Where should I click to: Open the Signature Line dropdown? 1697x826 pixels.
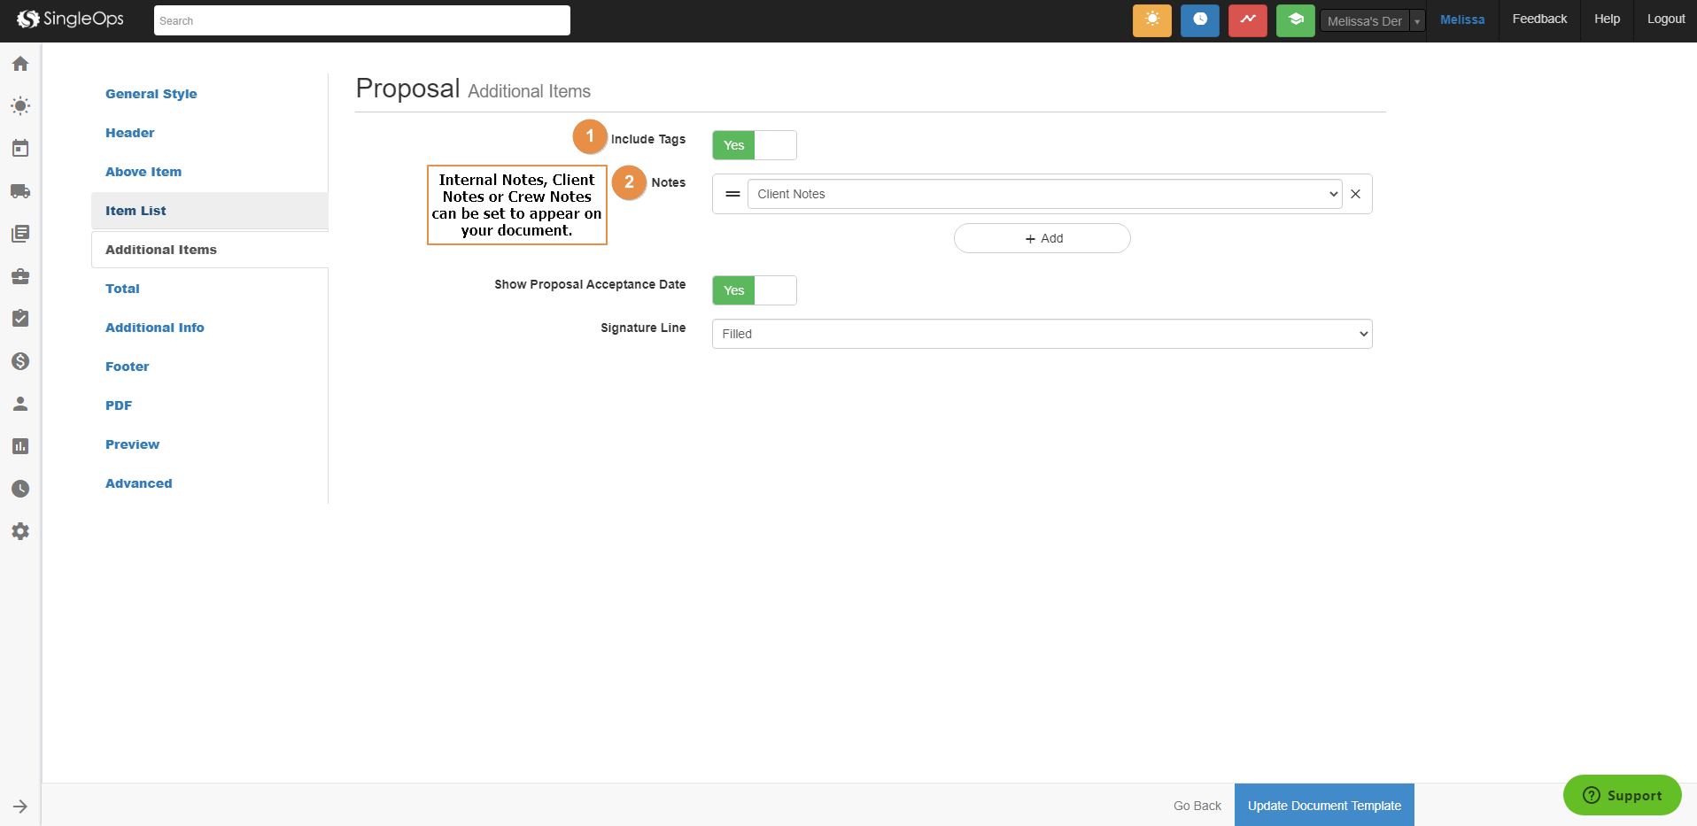1042,334
